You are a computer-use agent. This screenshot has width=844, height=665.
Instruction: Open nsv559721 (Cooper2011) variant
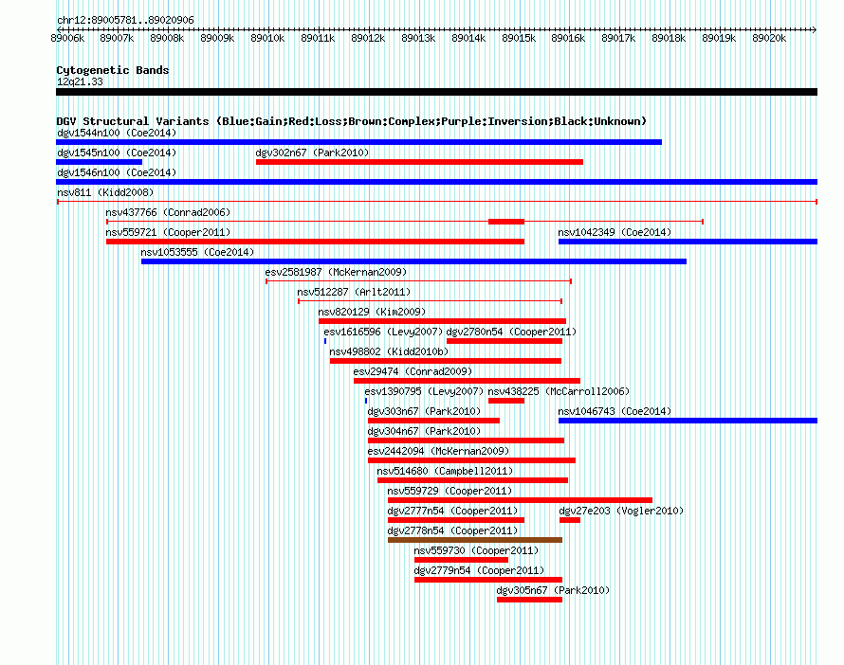click(168, 232)
